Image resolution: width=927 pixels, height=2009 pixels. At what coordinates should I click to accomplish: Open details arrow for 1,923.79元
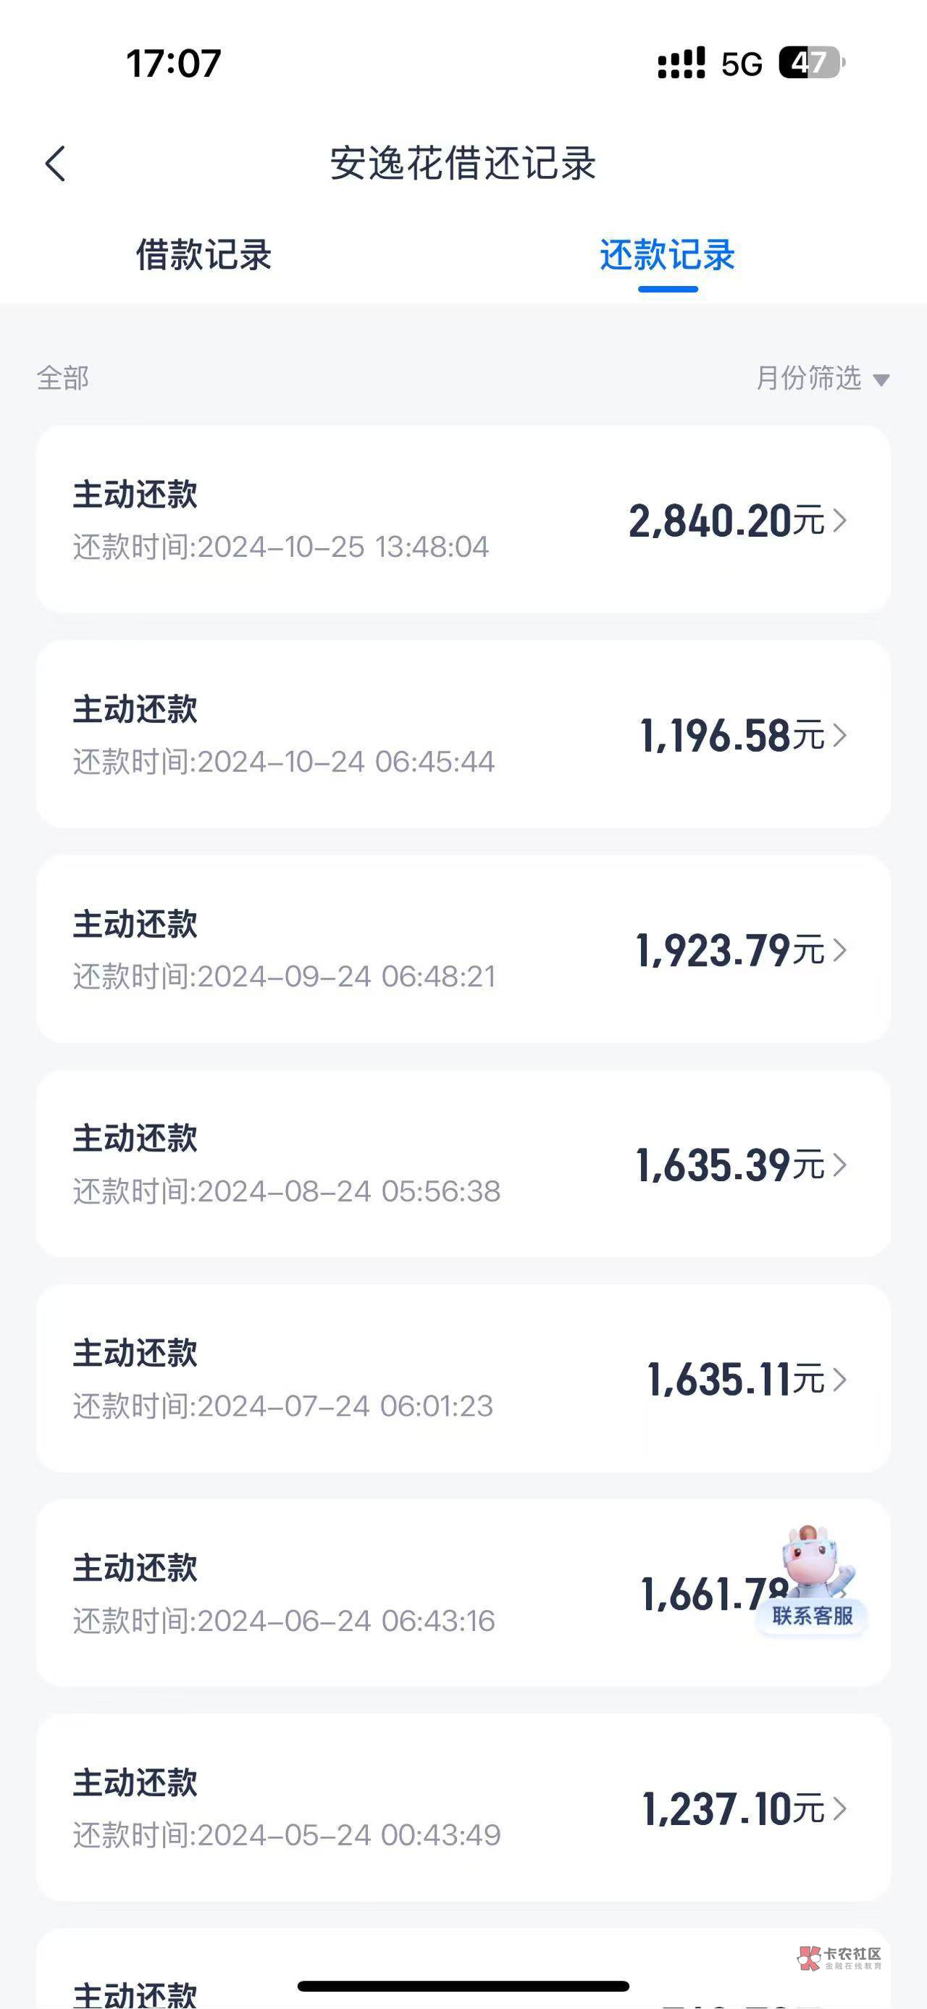click(839, 950)
